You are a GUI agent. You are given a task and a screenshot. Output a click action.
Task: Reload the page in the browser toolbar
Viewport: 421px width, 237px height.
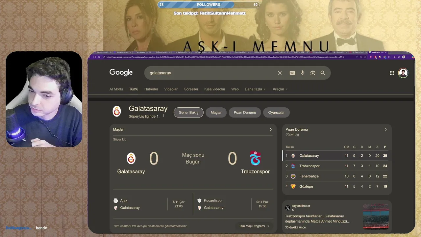(95, 57)
